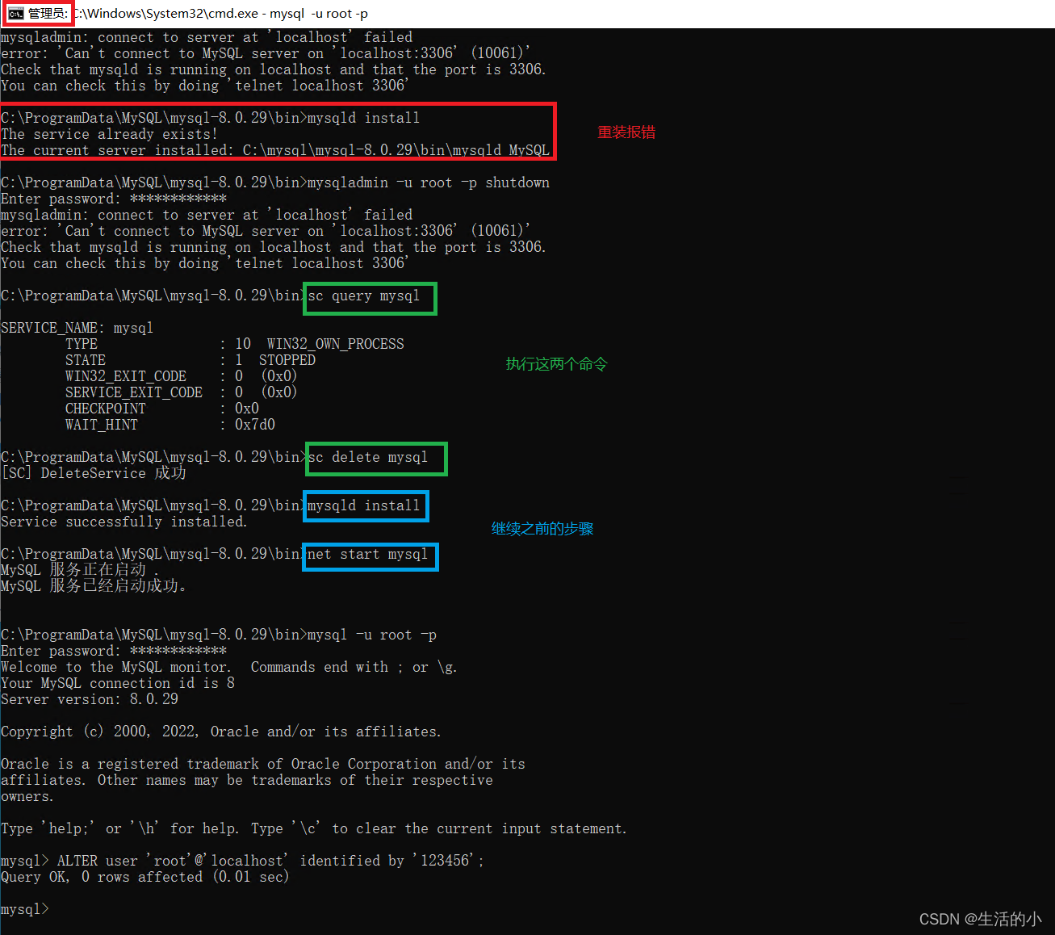Click the line 'The service already exists!'

tap(109, 134)
